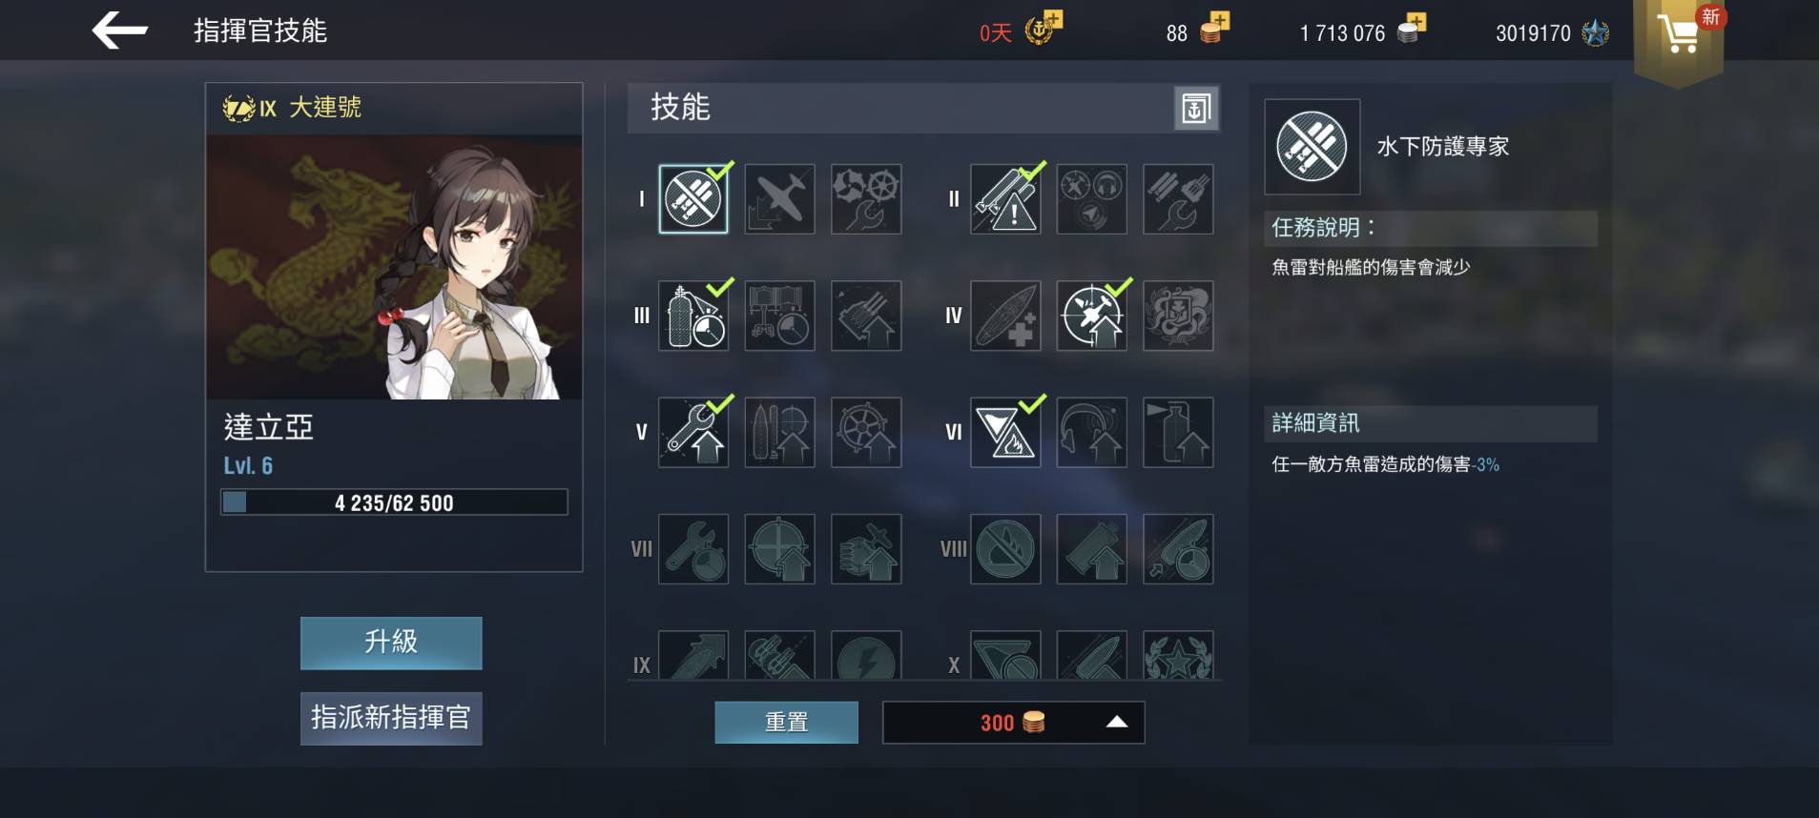Screen dimensions: 1819x818
Task: Open the skills preset anchor icon
Action: pyautogui.click(x=1196, y=109)
